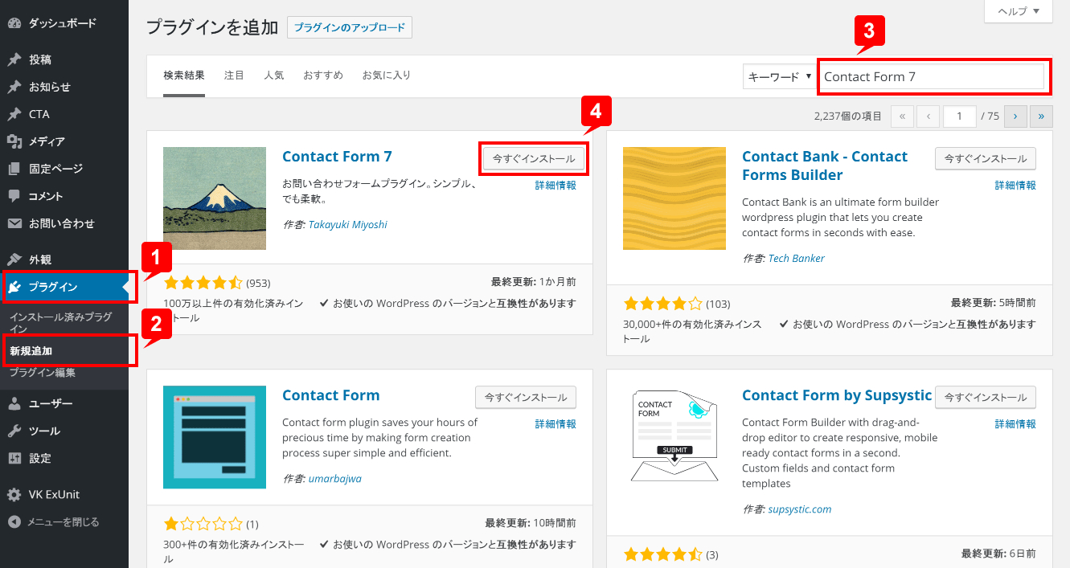Screen dimensions: 1070x568
Task: Click プラグインのアップロード button
Action: point(350,27)
